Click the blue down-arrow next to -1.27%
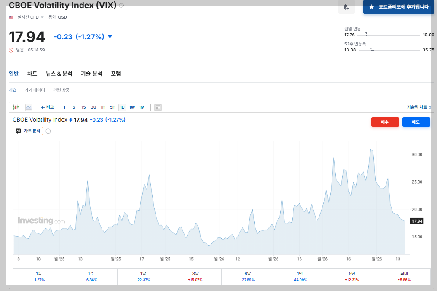 (x=110, y=36)
